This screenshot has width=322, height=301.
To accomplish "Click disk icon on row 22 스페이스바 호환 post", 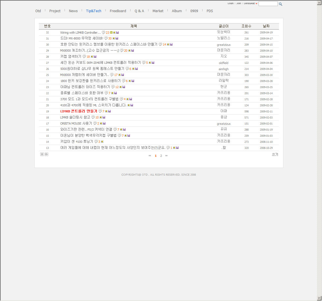I will [115, 93].
